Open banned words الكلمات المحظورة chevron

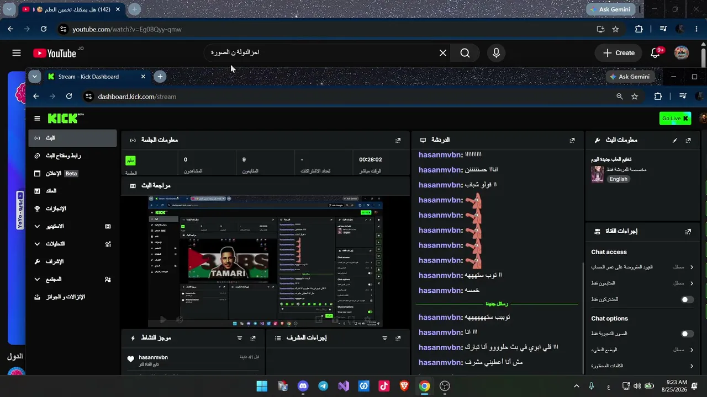click(692, 366)
